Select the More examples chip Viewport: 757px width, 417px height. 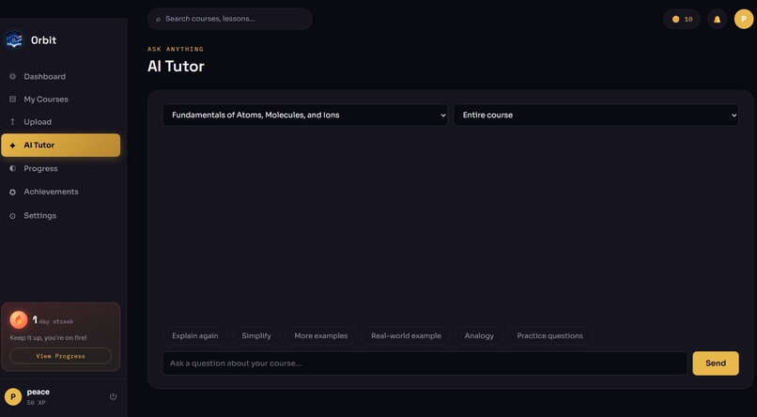click(321, 336)
